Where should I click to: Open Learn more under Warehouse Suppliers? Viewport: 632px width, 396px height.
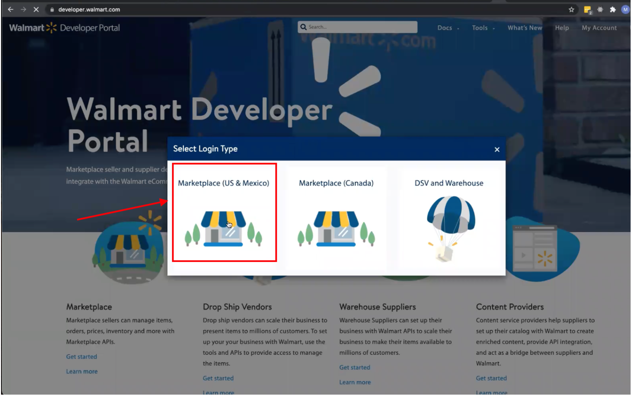(x=355, y=382)
